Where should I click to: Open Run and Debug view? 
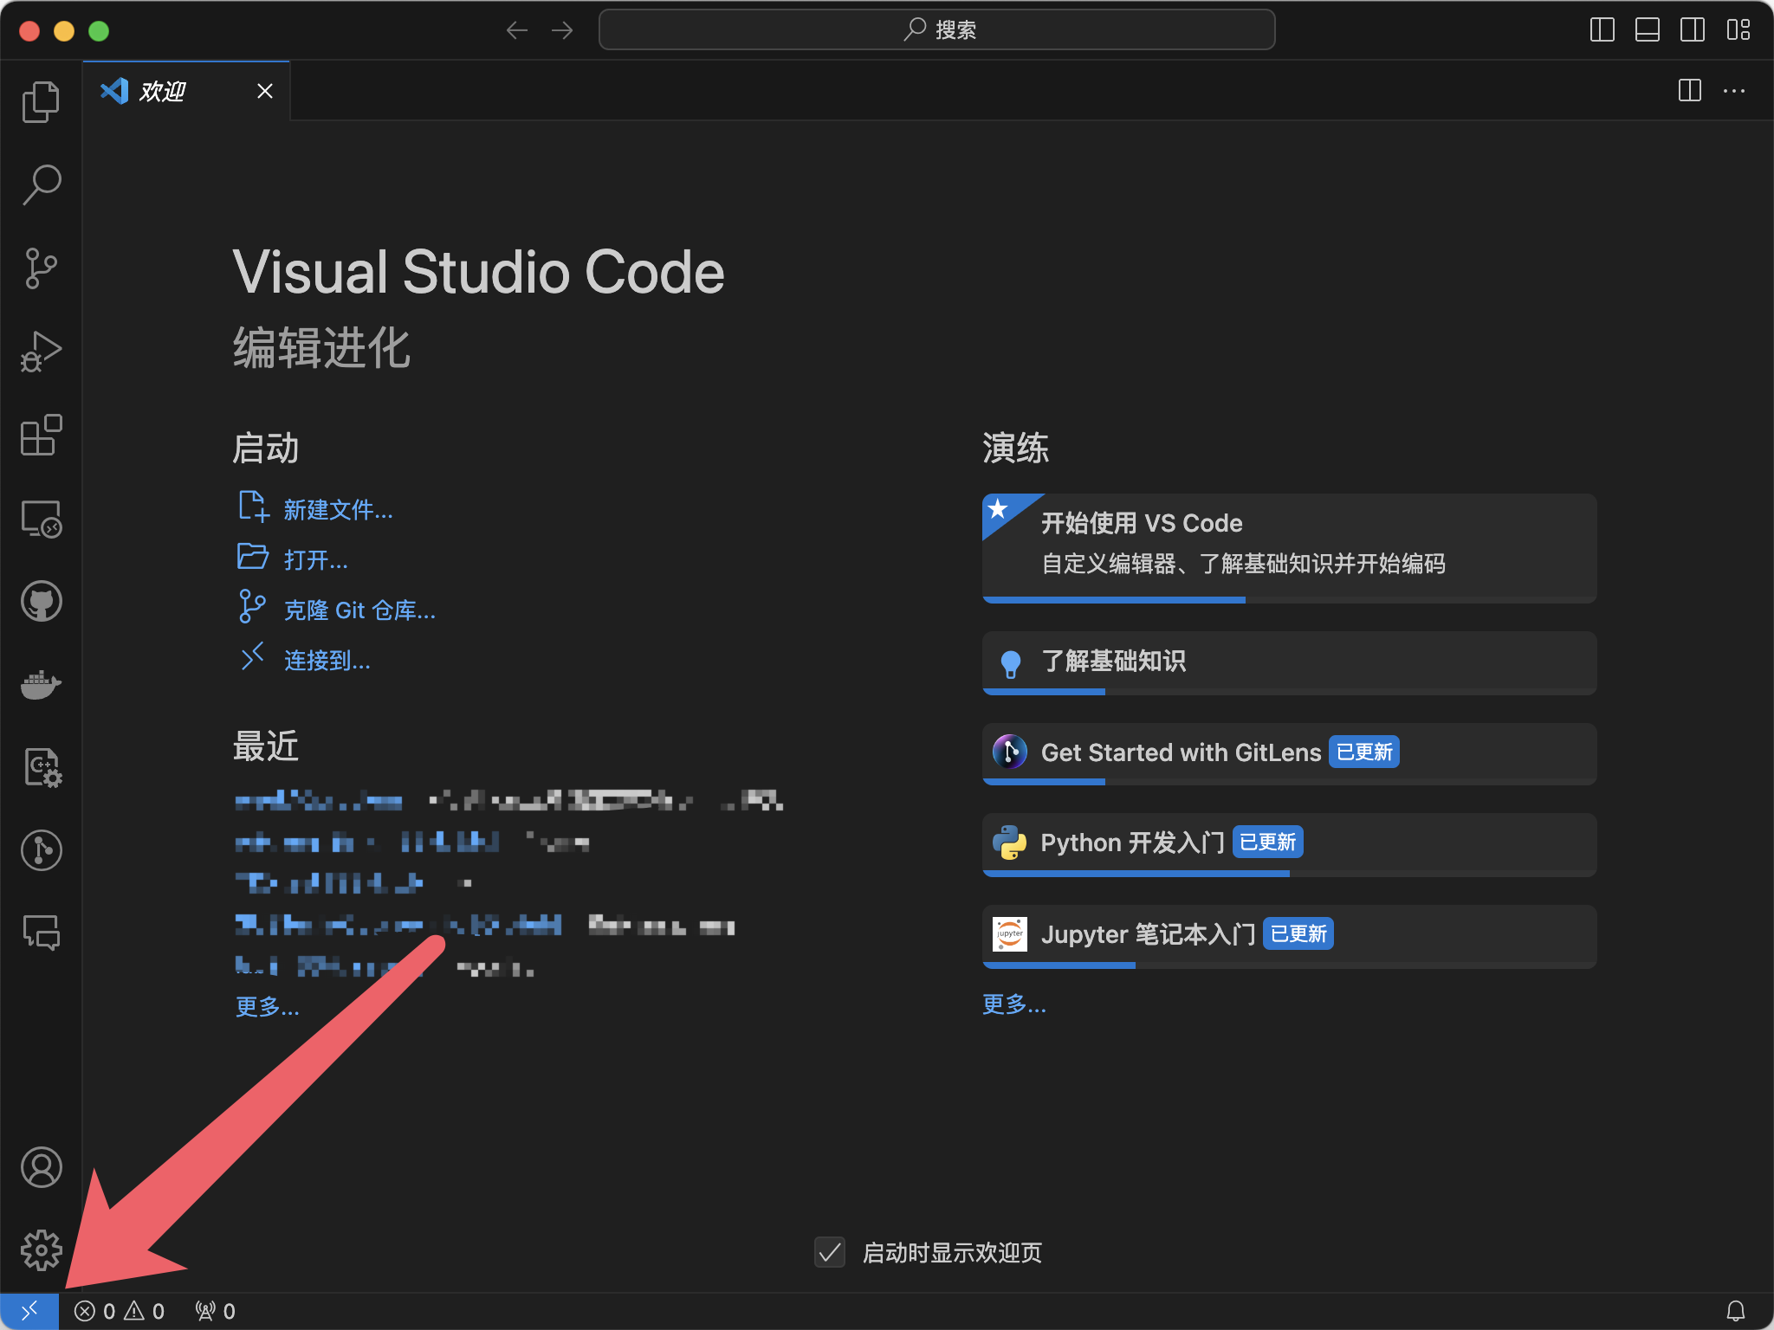coord(41,352)
